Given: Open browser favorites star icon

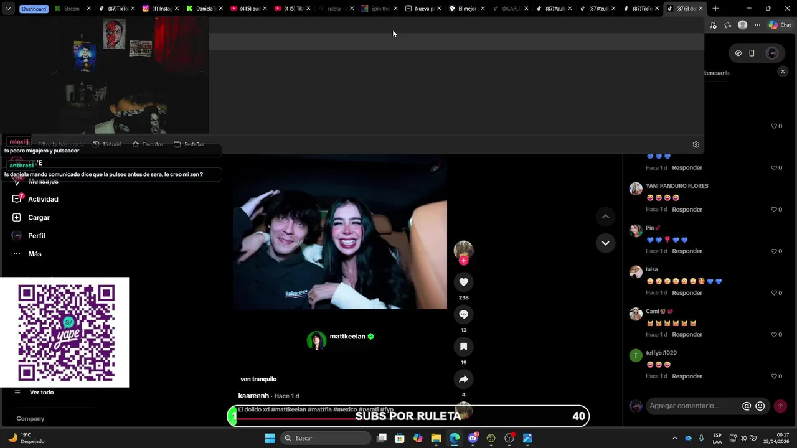Looking at the screenshot, I should click(x=727, y=25).
